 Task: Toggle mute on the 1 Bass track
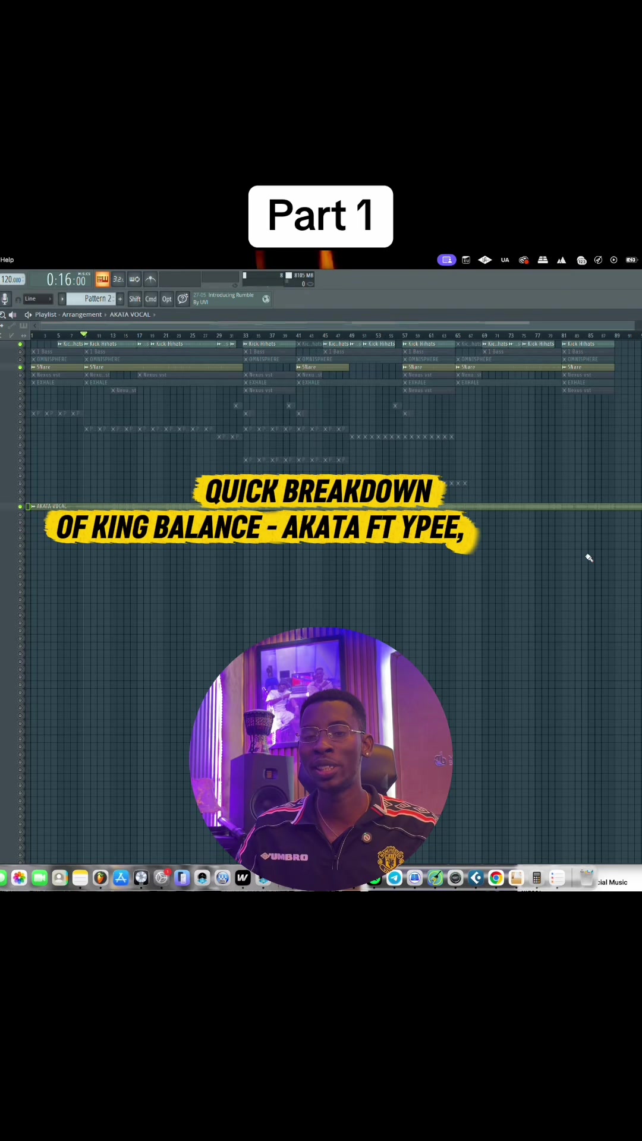click(x=20, y=352)
